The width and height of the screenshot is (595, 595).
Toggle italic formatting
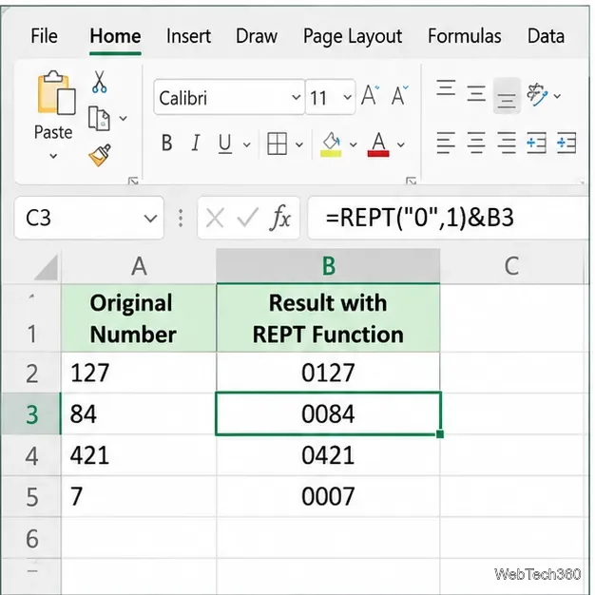pyautogui.click(x=196, y=144)
